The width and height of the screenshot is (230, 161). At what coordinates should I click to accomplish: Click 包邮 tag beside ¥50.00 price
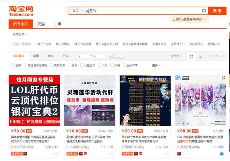coord(29,131)
